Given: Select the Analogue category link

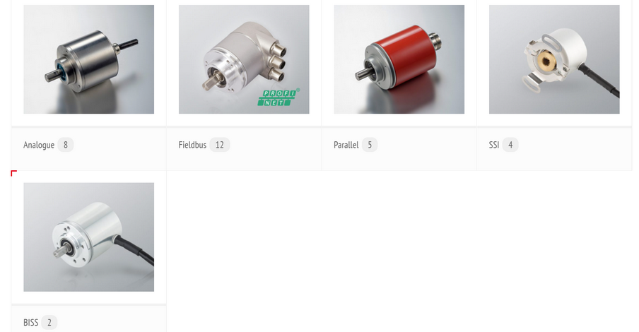Looking at the screenshot, I should pyautogui.click(x=39, y=145).
